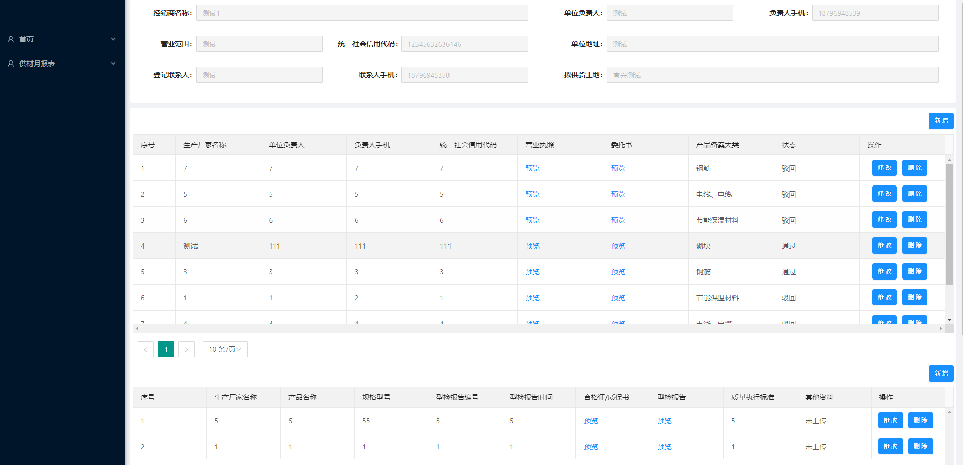This screenshot has width=963, height=465.
Task: Click the 经销商名称 input field
Action: click(x=362, y=13)
